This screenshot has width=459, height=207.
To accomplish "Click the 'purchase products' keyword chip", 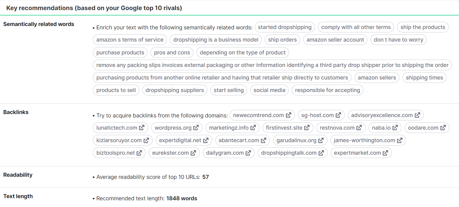I will click(x=120, y=53).
